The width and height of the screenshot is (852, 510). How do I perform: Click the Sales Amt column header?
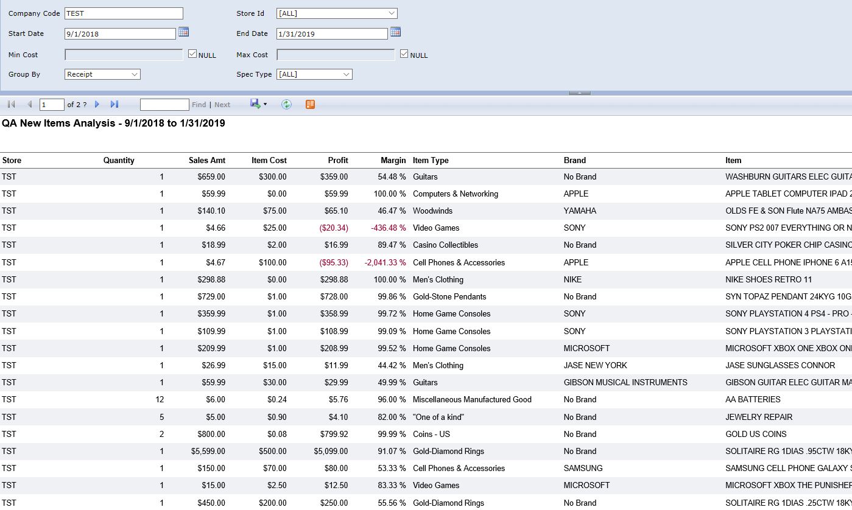coord(207,161)
